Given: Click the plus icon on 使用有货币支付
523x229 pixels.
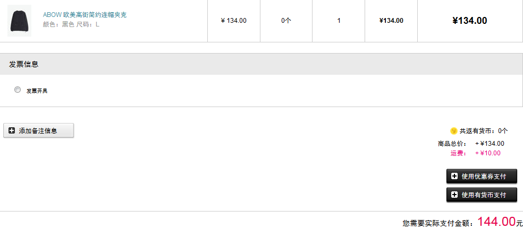Looking at the screenshot, I should point(454,195).
